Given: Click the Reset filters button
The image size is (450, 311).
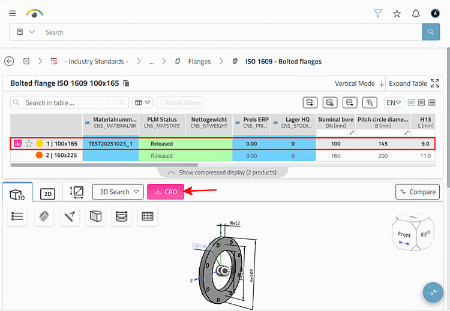Looking at the screenshot, I should [x=180, y=102].
